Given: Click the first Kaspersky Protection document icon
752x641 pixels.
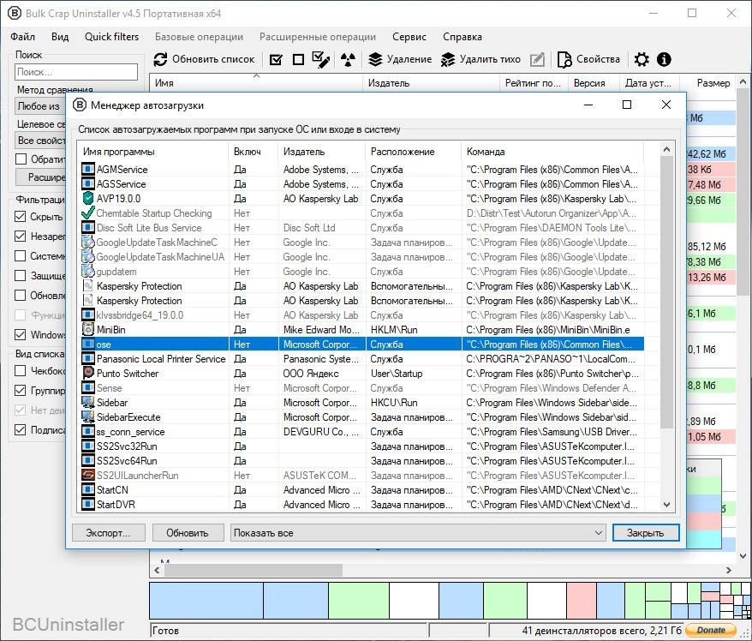Looking at the screenshot, I should pyautogui.click(x=88, y=285).
